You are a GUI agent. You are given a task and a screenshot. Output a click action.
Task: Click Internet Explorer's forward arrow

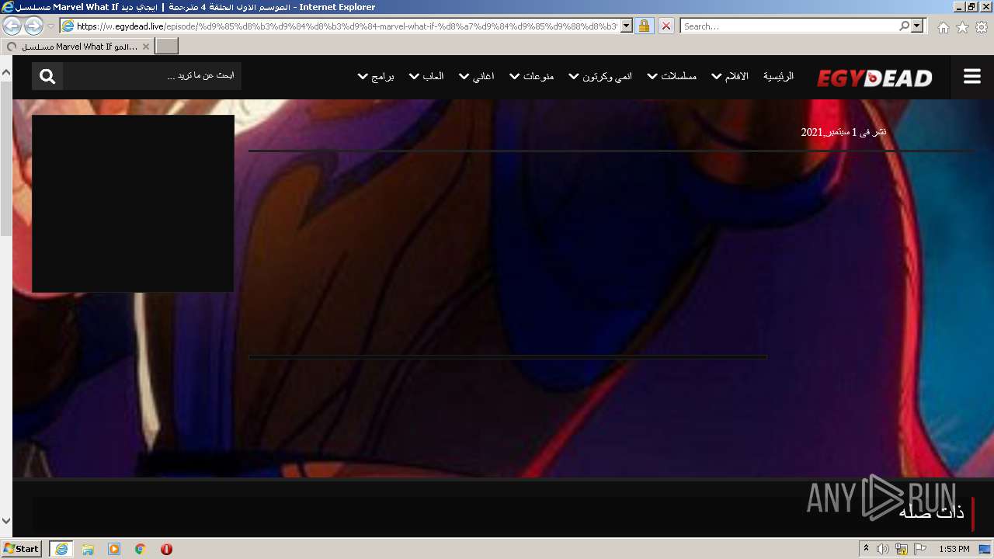(x=33, y=26)
